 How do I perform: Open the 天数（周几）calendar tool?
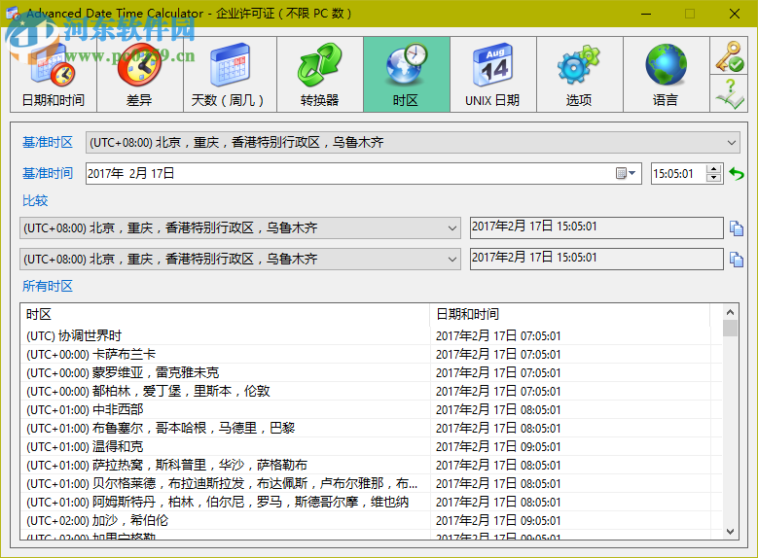click(x=230, y=75)
